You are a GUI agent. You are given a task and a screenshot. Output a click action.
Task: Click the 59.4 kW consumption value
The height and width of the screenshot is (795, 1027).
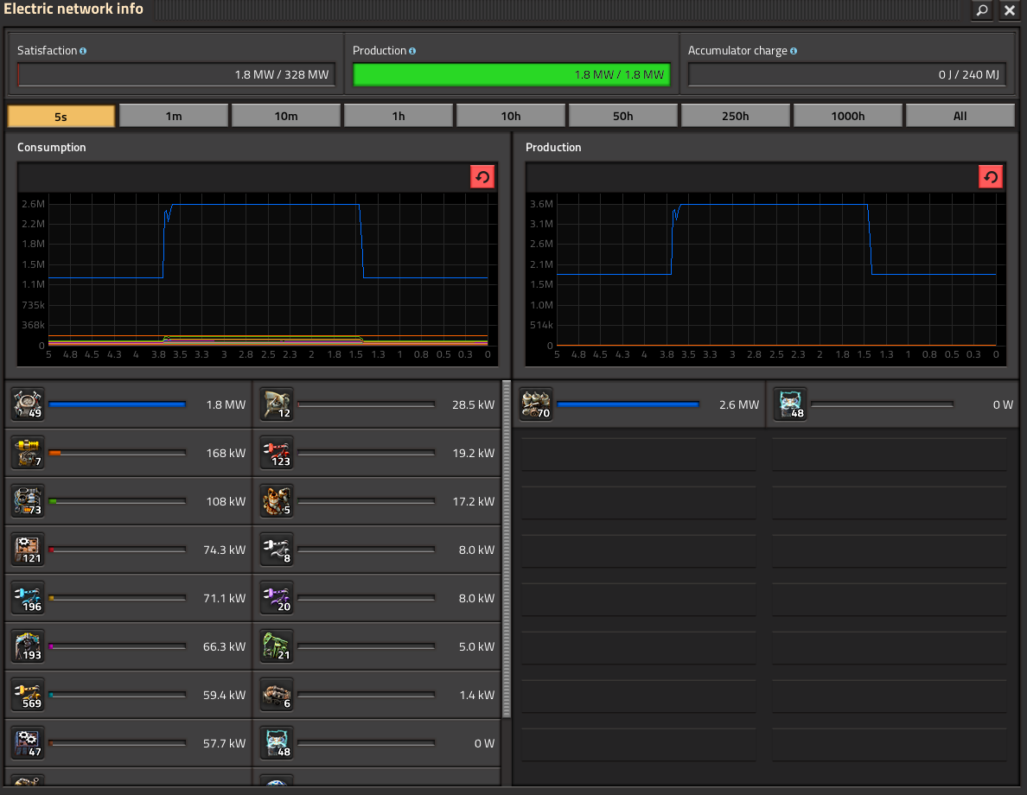[x=224, y=696]
